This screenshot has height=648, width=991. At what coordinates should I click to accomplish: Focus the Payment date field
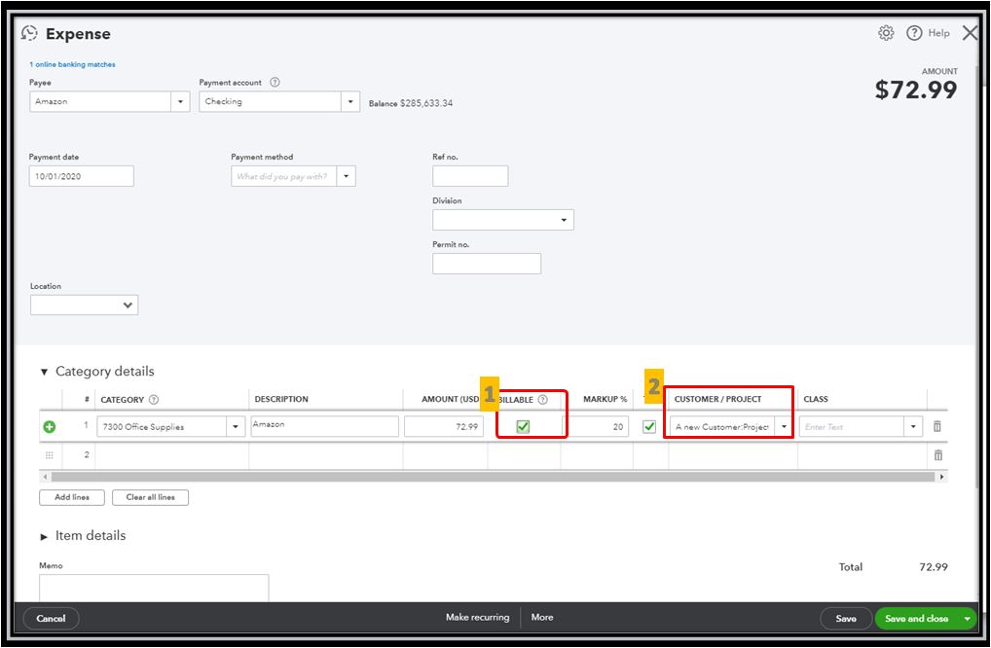[x=82, y=176]
